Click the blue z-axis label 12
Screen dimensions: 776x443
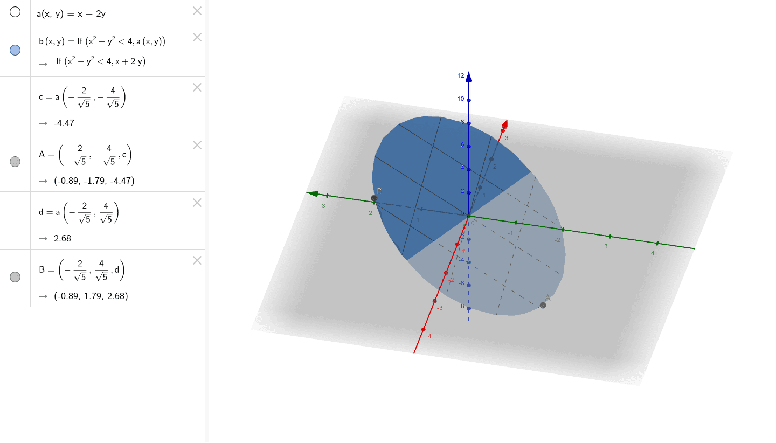coord(461,76)
